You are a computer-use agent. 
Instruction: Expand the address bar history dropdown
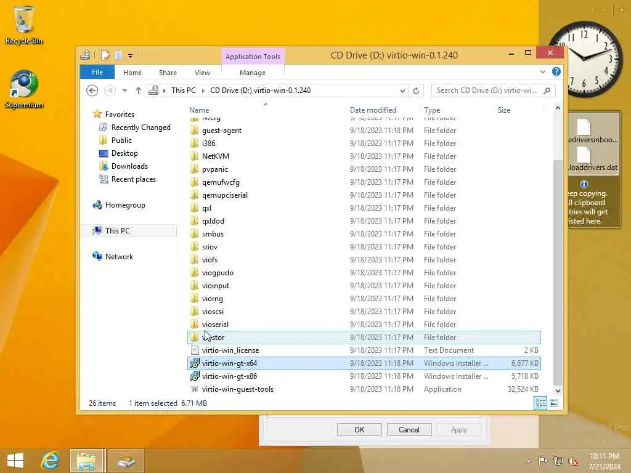[x=402, y=91]
